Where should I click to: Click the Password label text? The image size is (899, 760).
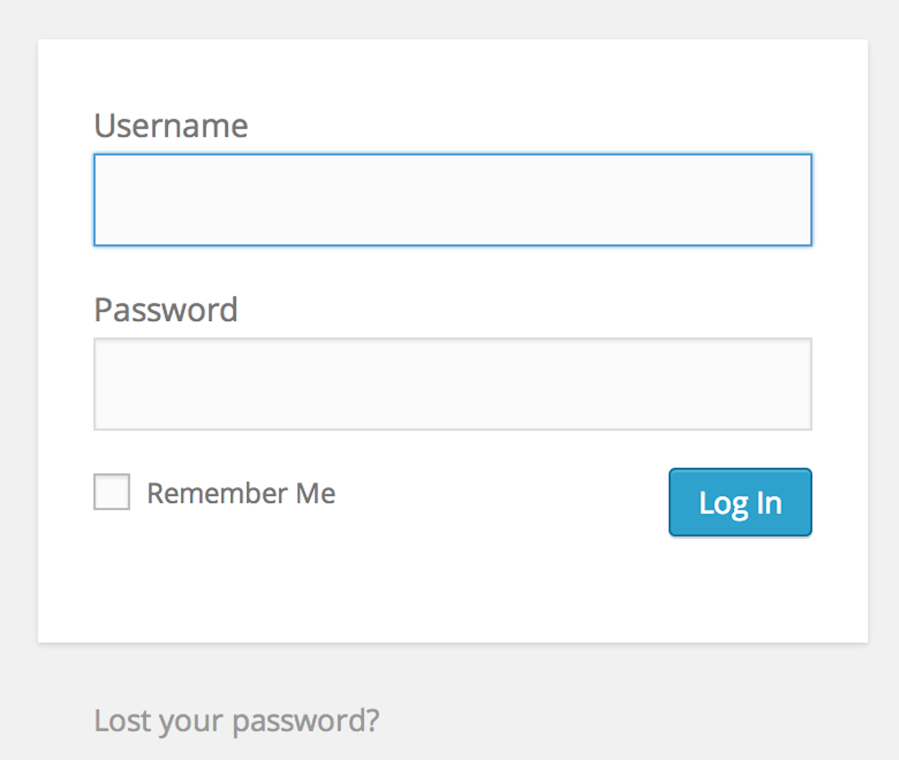point(166,310)
